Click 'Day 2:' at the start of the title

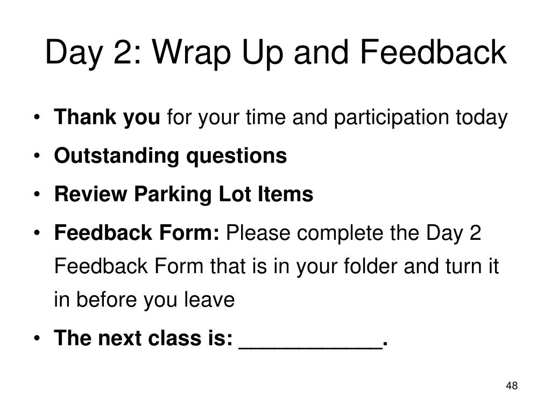pos(93,53)
